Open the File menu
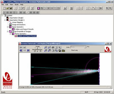Image resolution: width=114 pixels, height=94 pixels. [3, 4]
